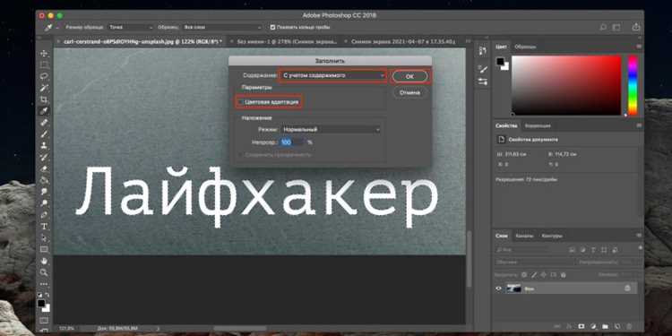
Task: Open the Adjustments sliders dock icon
Action: point(483,82)
